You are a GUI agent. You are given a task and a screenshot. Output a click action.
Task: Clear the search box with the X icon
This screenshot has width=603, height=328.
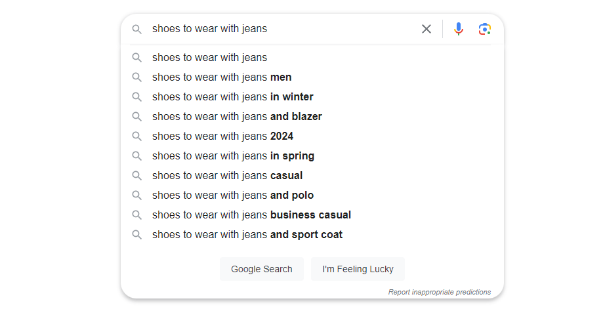tap(426, 29)
